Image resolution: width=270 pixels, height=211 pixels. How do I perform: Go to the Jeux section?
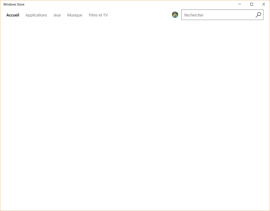pyautogui.click(x=57, y=15)
